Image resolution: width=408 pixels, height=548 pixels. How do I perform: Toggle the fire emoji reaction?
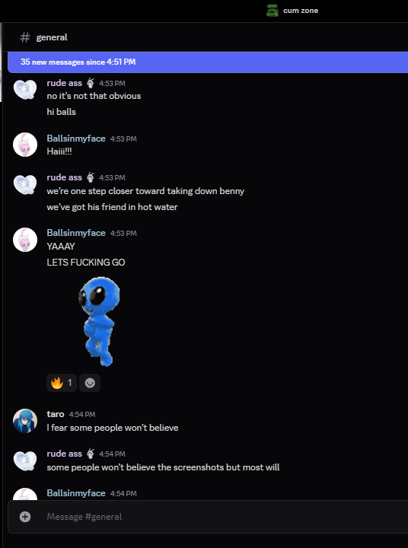click(x=62, y=383)
